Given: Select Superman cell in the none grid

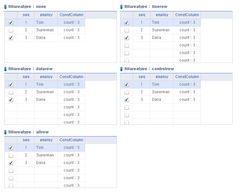Looking at the screenshot, I should click(x=46, y=30).
